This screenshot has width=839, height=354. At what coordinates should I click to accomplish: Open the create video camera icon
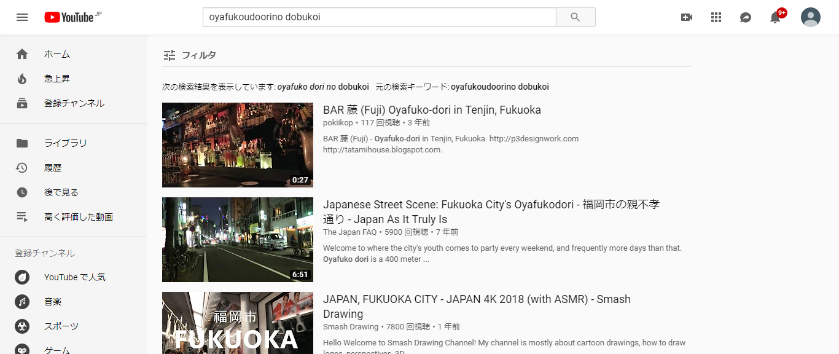point(687,17)
